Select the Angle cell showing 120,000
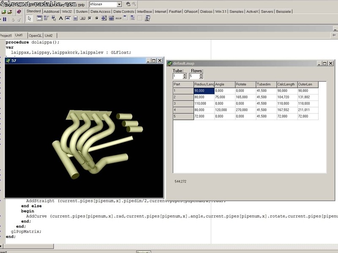Image resolution: width=338 pixels, height=253 pixels. point(225,110)
